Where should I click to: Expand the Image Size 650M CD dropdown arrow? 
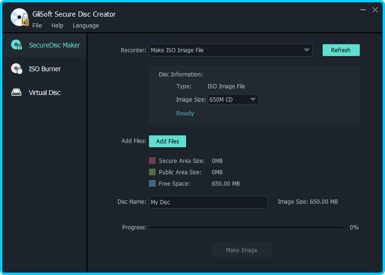pyautogui.click(x=253, y=99)
